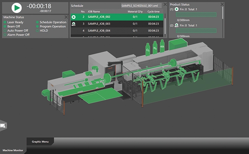Viewport: 249px width, 154px height.
Task: Click the O2 gas cylinder icon
Action: 148,49
